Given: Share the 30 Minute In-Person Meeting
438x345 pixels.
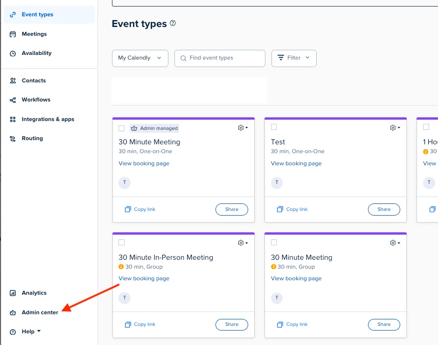Looking at the screenshot, I should [231, 325].
